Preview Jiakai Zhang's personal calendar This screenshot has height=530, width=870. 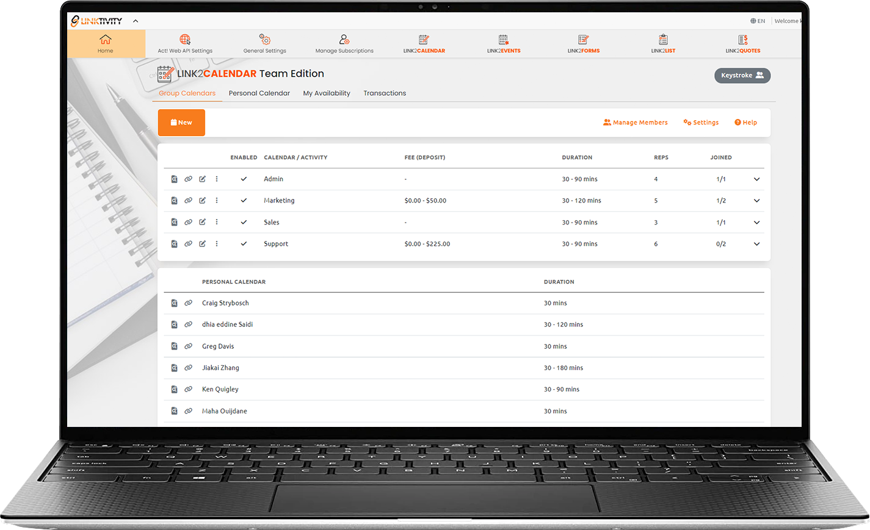[174, 368]
